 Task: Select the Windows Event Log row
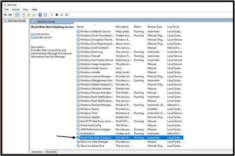[x=130, y=52]
